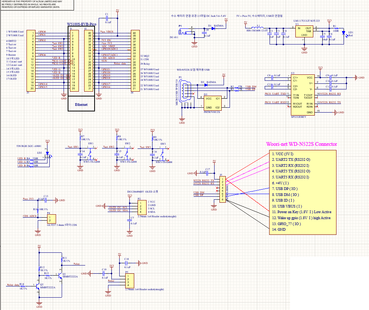Screen dimensions: 369x310
Task: Click the '13. GPIO_77 ( IO )' line
Action: point(286,224)
